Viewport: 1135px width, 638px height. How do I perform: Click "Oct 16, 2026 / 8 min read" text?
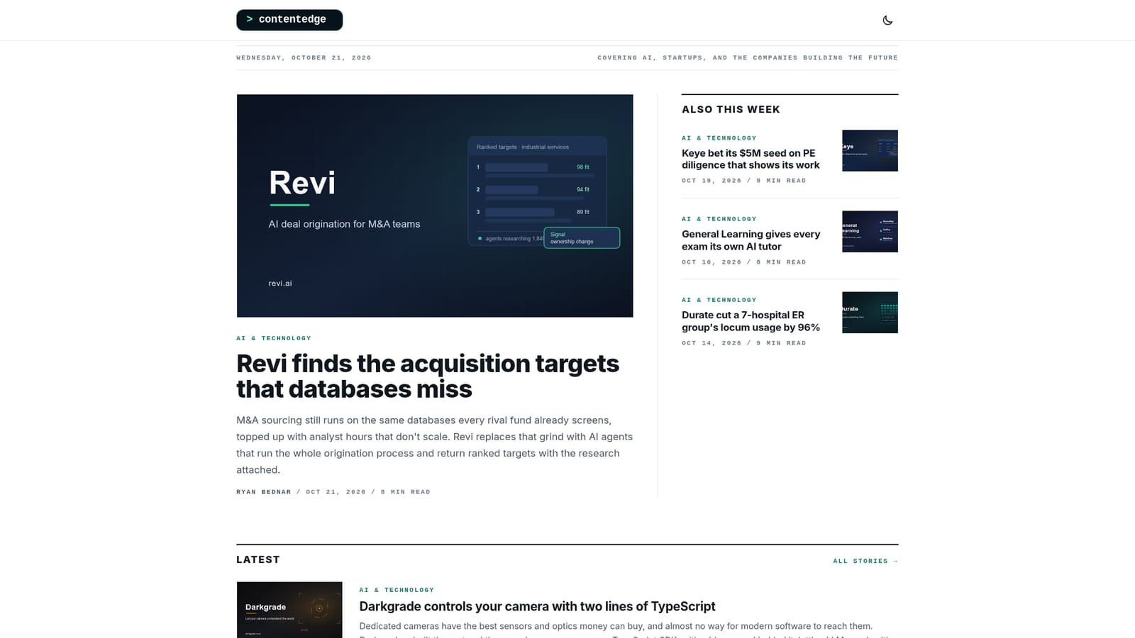pos(744,262)
